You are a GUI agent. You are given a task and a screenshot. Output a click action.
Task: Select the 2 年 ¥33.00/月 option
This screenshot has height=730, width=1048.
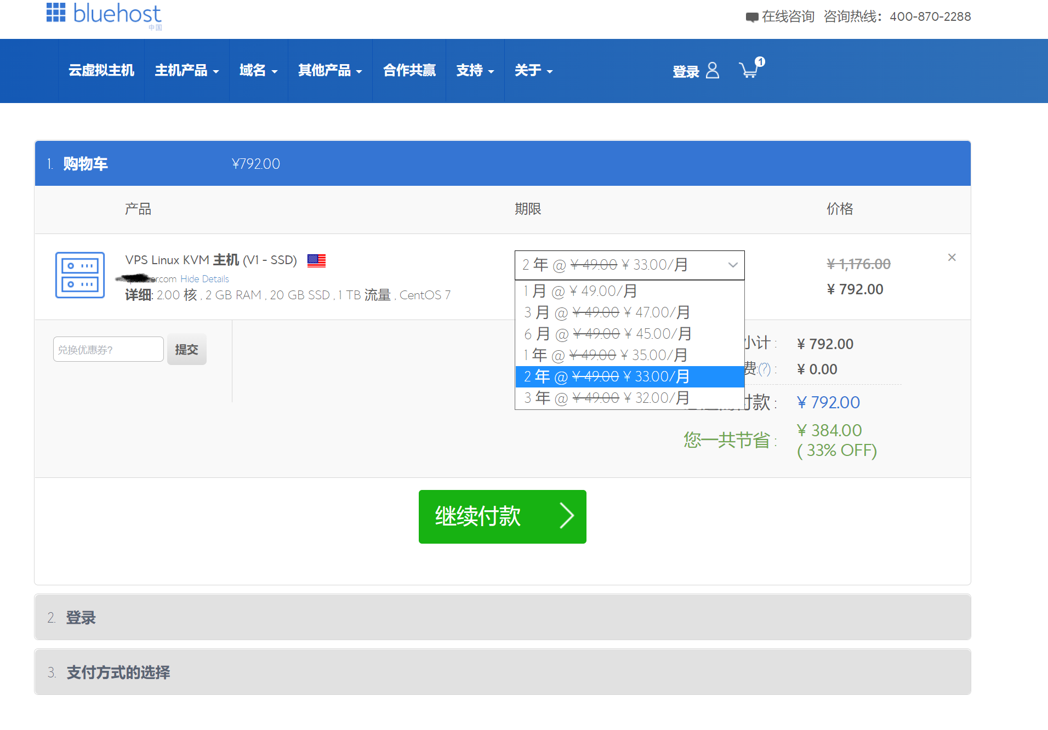[629, 377]
